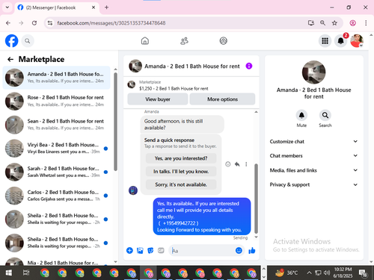Click back arrow in Chrome
The image size is (374, 280).
pos(8,23)
